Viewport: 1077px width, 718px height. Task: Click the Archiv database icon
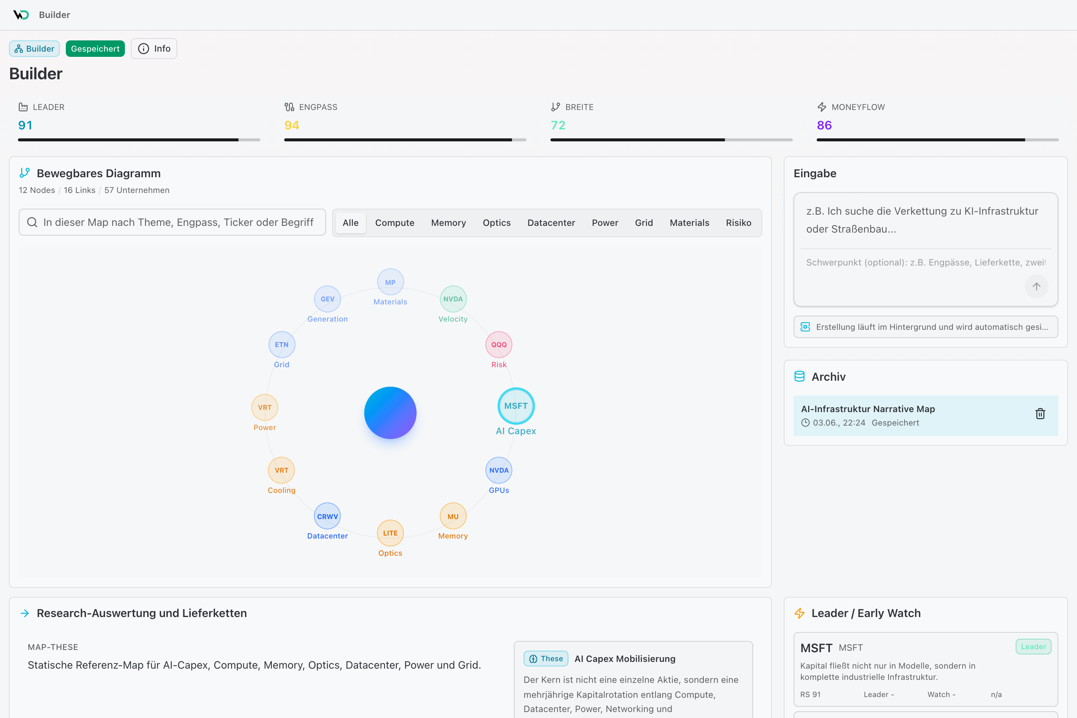pos(800,377)
